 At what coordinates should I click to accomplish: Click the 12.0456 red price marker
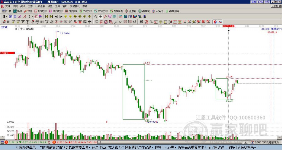[x=7, y=53]
